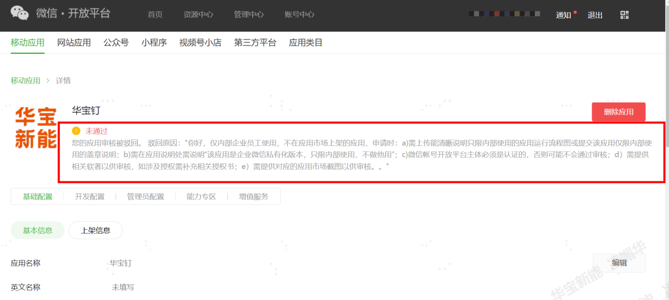Click the 华宝钉 value next to 应用名称
Screen dimensions: 669x300
(121, 263)
